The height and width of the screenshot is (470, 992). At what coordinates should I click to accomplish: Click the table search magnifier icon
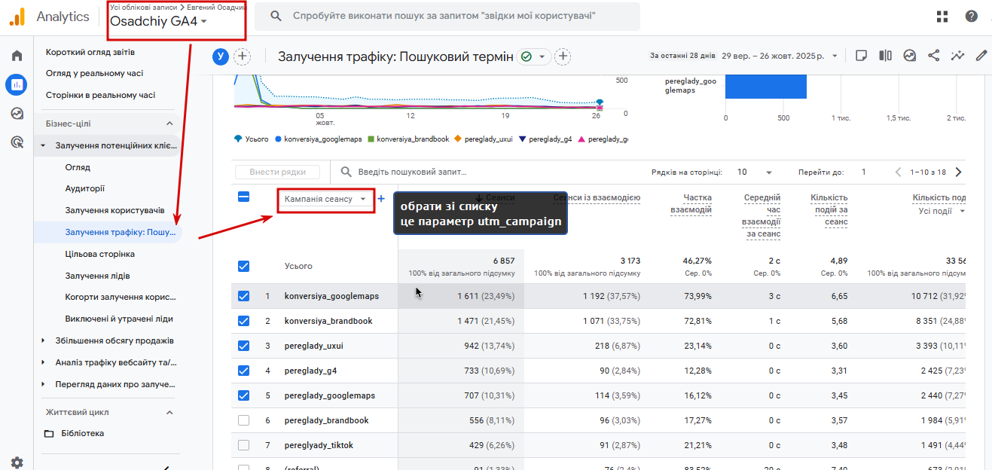pyautogui.click(x=346, y=172)
